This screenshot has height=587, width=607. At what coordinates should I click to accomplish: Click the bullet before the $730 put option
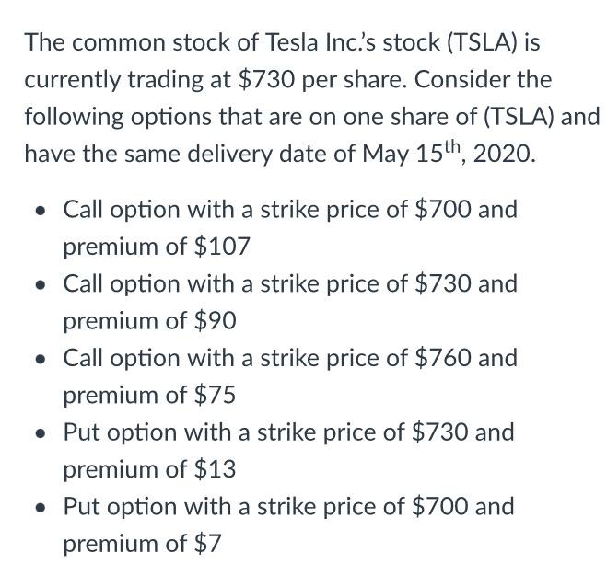[39, 432]
